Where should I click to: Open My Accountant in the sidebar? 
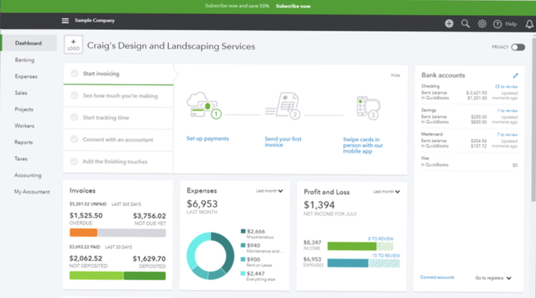point(32,192)
